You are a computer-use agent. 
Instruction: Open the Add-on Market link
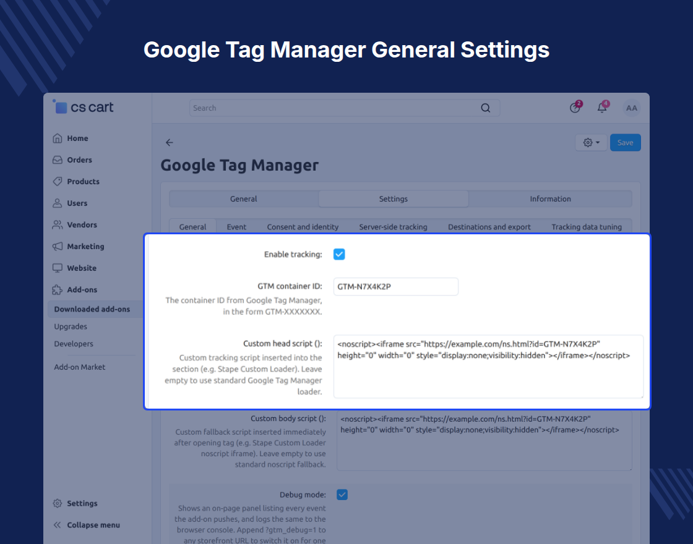point(80,367)
